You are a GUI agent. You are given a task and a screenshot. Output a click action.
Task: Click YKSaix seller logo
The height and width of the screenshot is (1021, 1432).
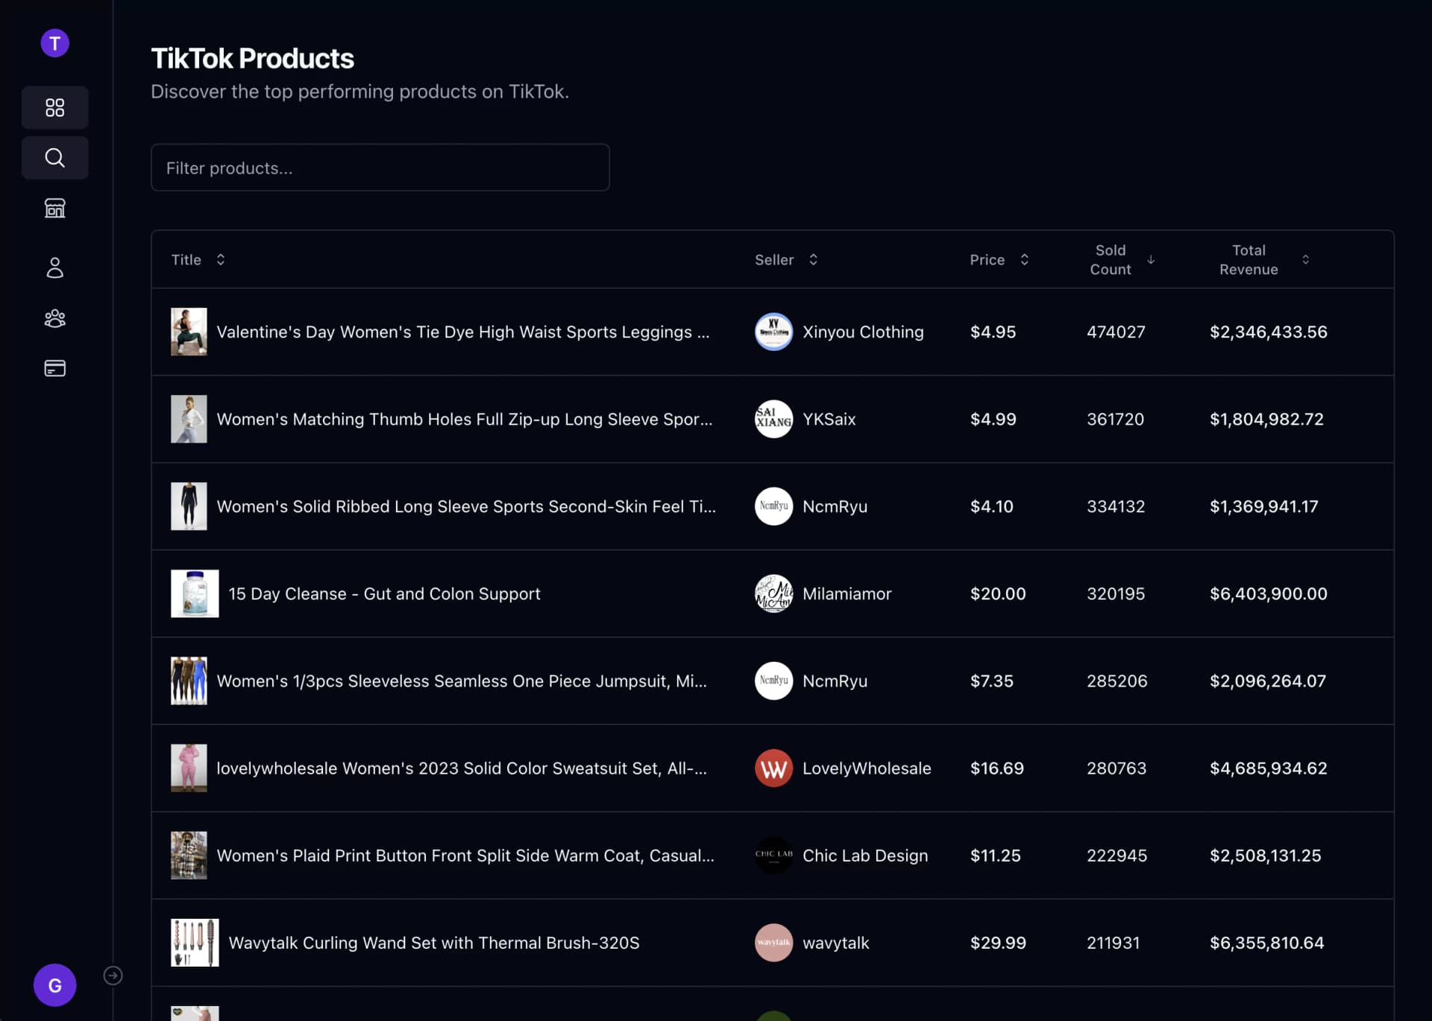773,419
